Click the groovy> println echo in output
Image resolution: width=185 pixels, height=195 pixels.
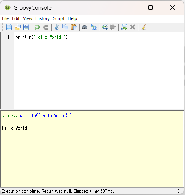[x=37, y=115]
